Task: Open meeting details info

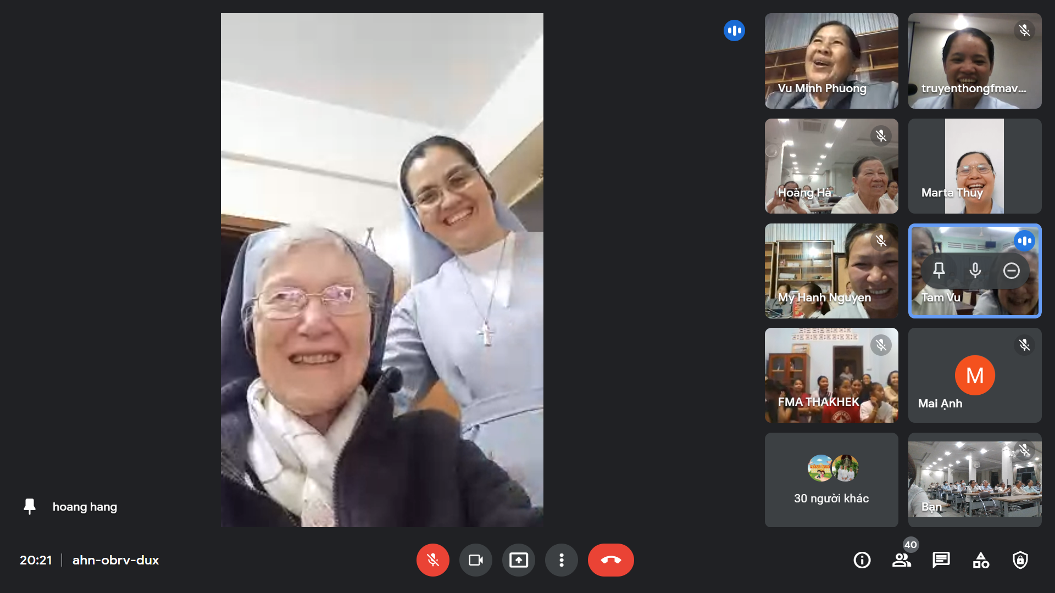Action: (862, 560)
